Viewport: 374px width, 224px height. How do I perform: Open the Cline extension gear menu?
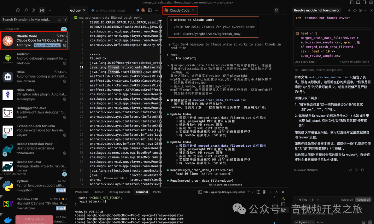coord(64,81)
